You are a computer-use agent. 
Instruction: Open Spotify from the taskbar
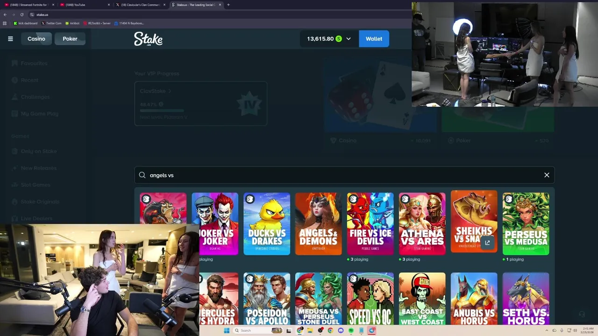(351, 330)
